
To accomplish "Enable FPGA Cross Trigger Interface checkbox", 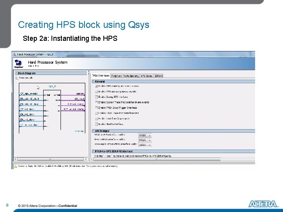I will click(97, 108).
